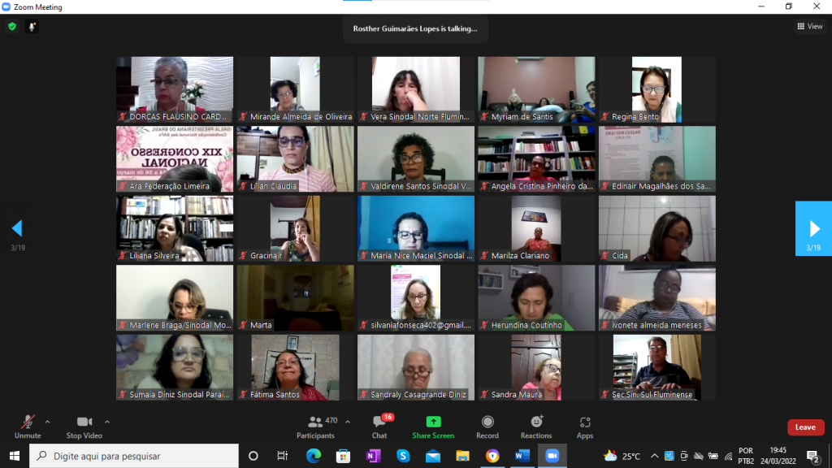The image size is (832, 468).
Task: Select Lilian Cláudia's video tile
Action: (x=295, y=158)
